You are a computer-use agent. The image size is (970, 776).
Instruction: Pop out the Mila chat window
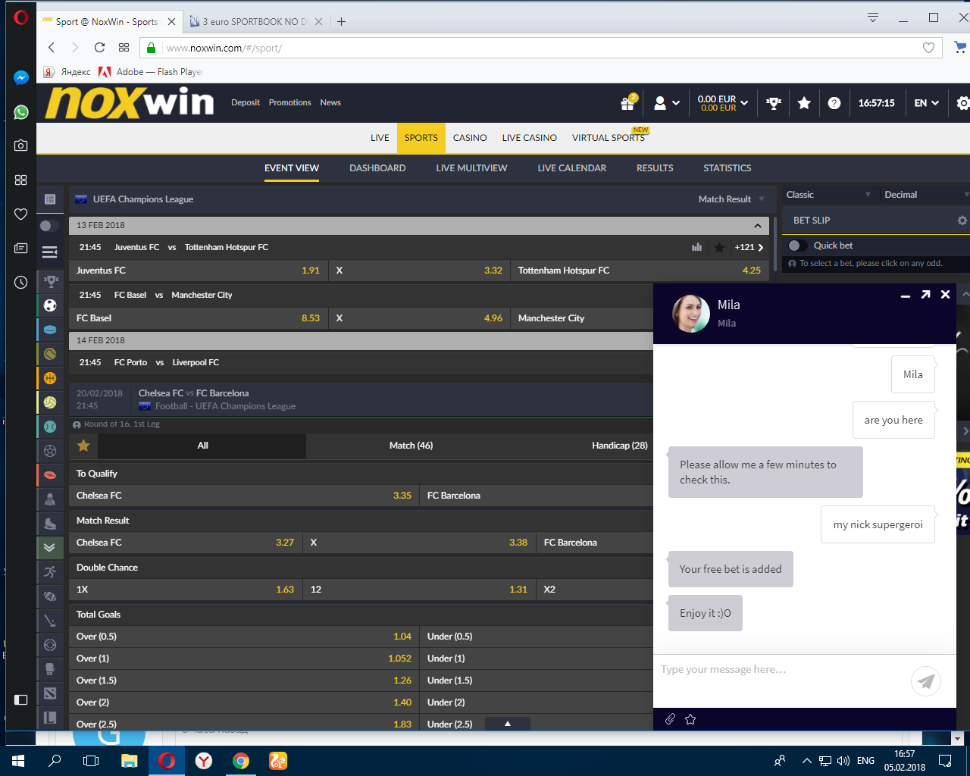coord(925,295)
